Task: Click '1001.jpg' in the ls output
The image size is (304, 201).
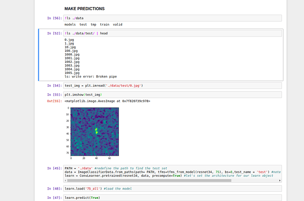Action: click(x=72, y=58)
